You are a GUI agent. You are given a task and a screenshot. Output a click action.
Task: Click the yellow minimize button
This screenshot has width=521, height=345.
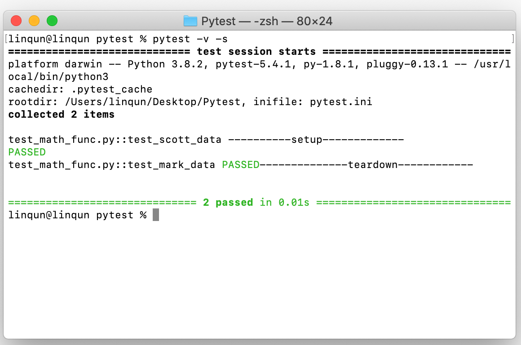pos(34,21)
